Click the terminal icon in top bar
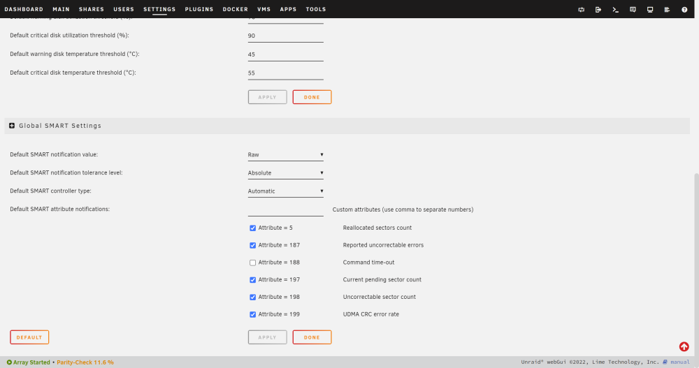 615,9
